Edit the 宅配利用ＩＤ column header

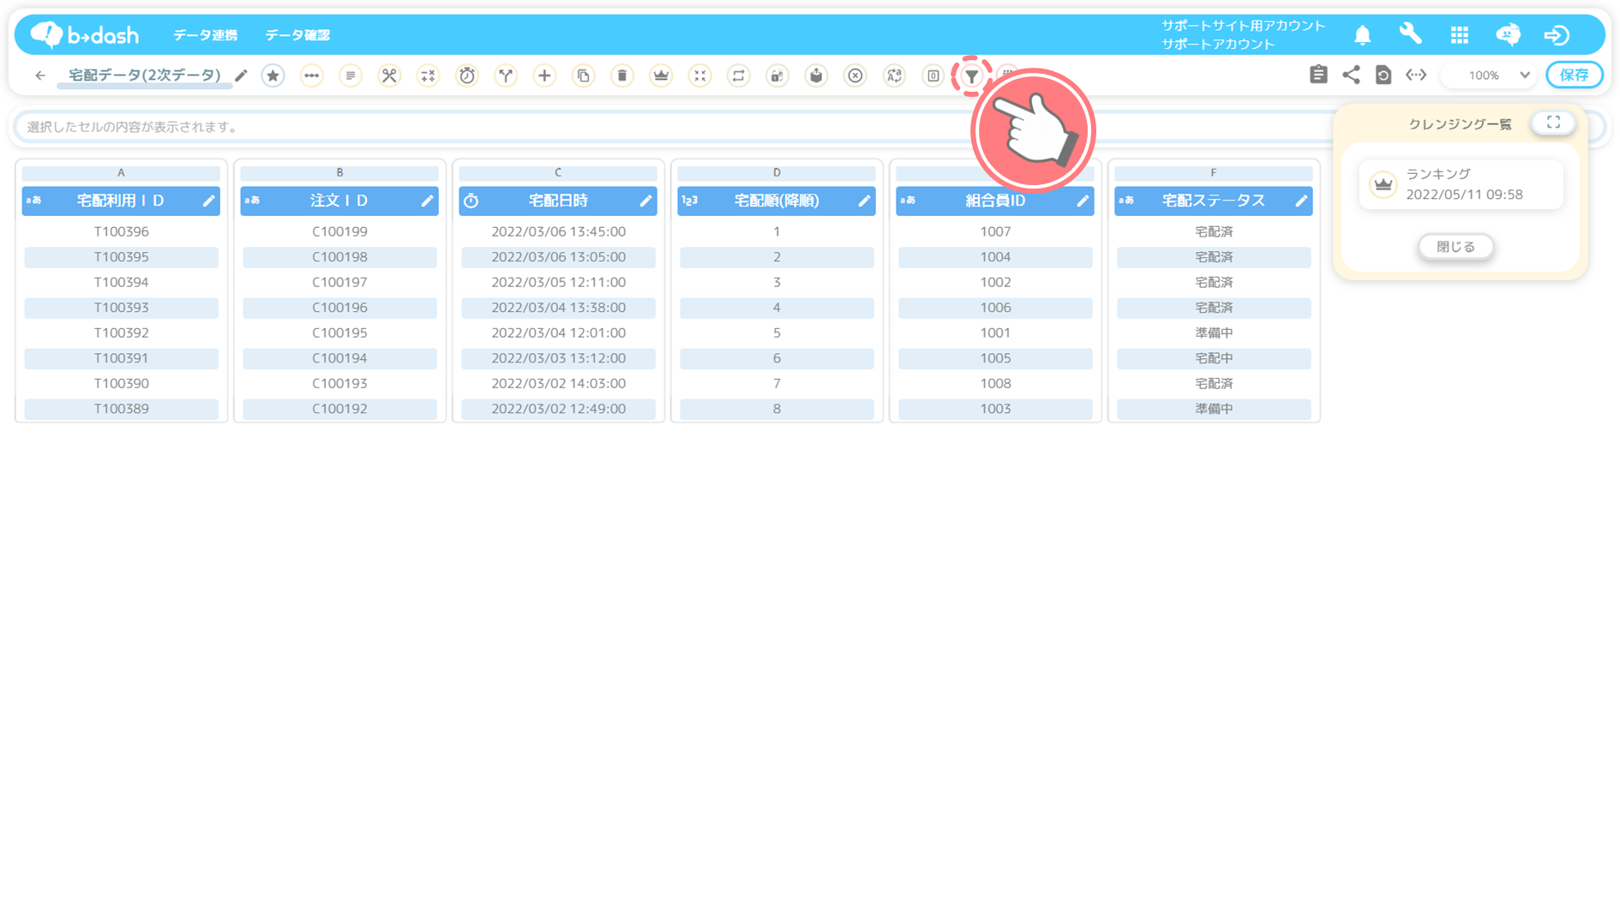click(x=208, y=201)
